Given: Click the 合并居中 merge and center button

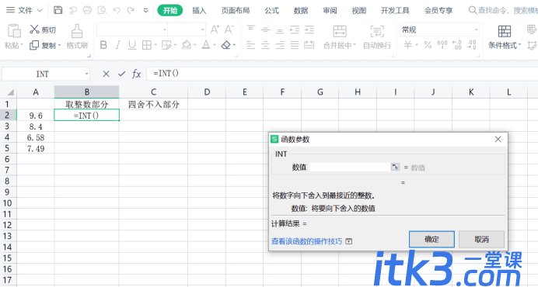Looking at the screenshot, I should click(x=340, y=37).
